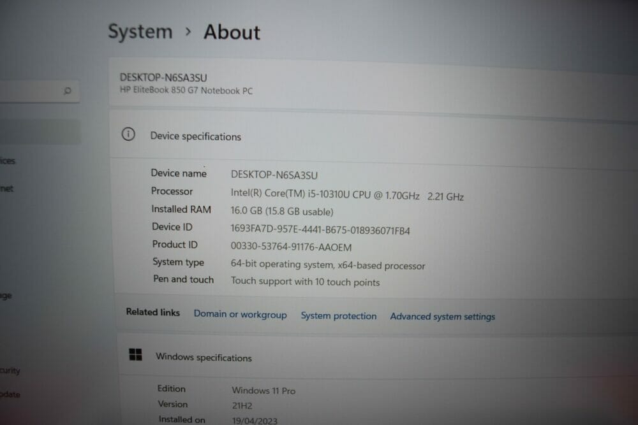Click the System breadcrumb in the header

pyautogui.click(x=140, y=32)
